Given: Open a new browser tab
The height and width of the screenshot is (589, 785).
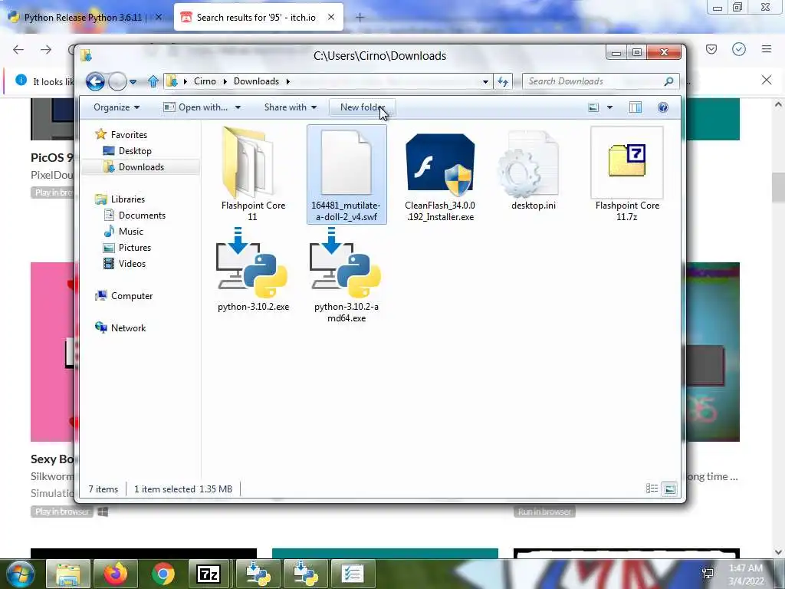Looking at the screenshot, I should (x=360, y=18).
